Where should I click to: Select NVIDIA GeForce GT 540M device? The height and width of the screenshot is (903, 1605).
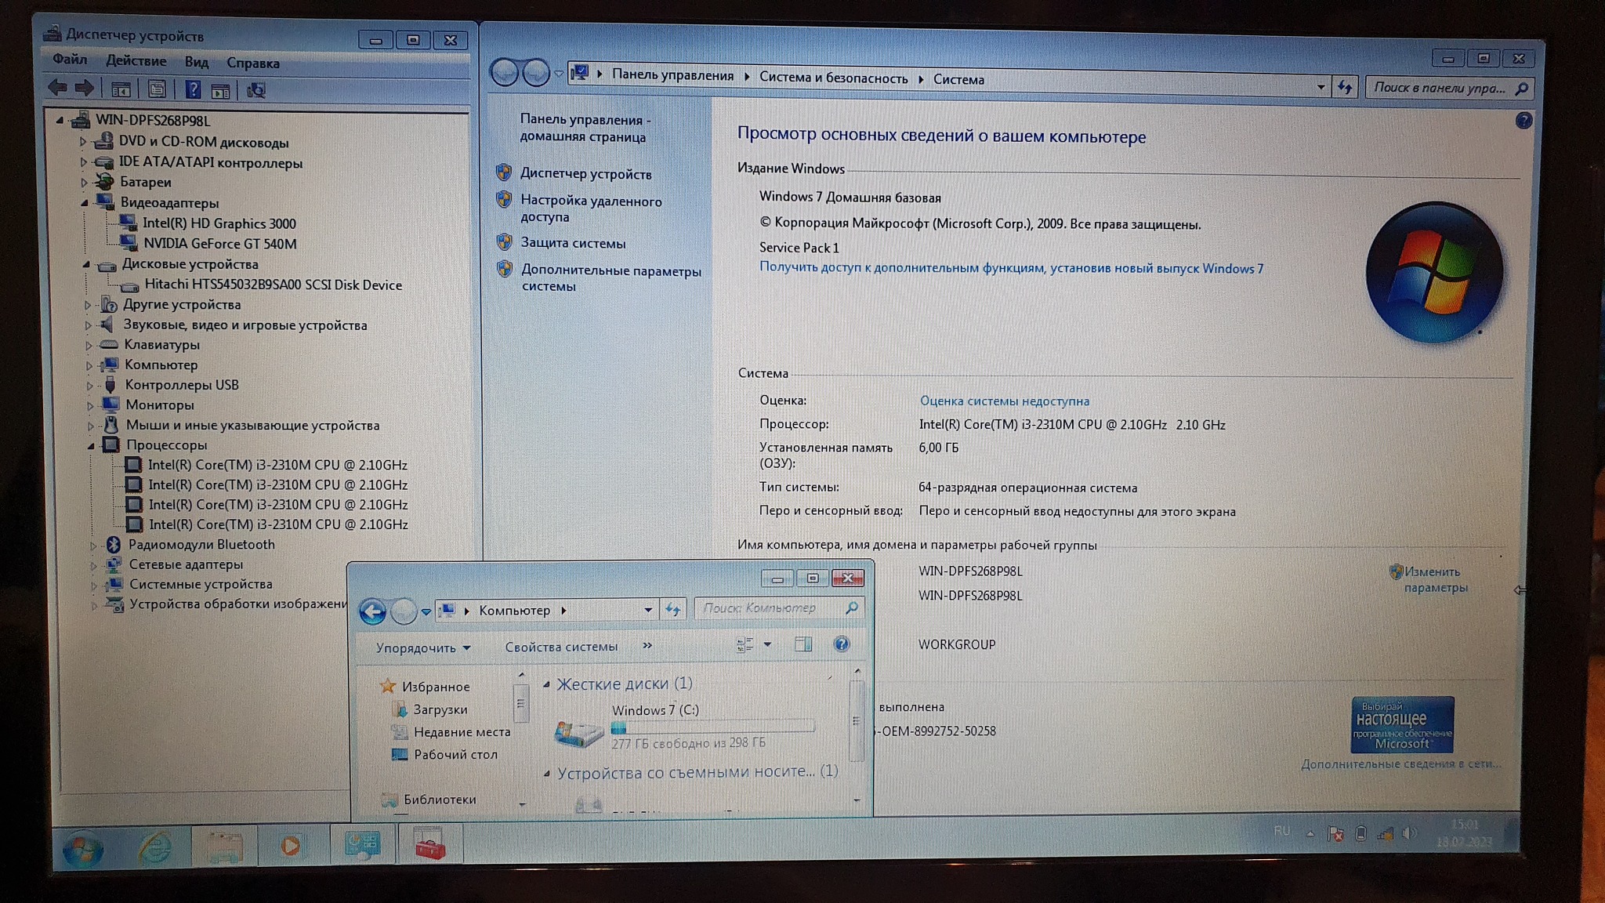tap(219, 244)
